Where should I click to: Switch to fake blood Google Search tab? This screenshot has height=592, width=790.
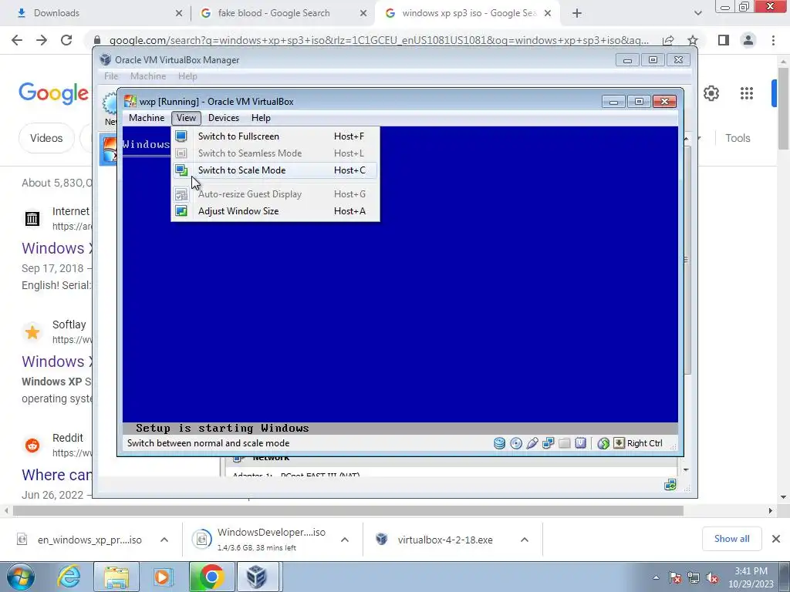283,13
